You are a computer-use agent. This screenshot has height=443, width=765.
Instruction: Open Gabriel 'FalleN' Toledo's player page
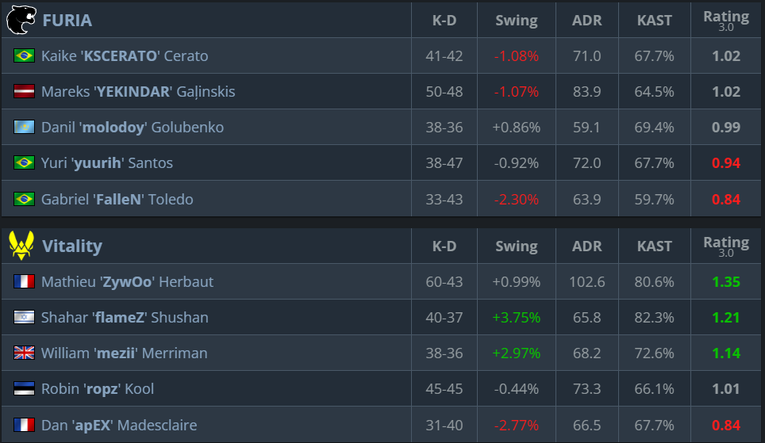[117, 199]
